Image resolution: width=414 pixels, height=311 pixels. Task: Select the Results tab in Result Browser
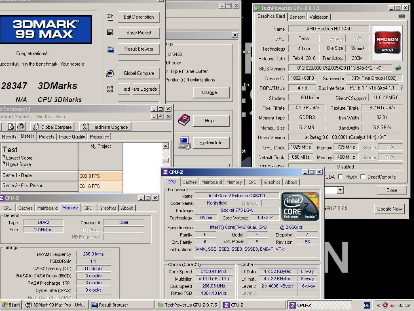click(x=9, y=137)
